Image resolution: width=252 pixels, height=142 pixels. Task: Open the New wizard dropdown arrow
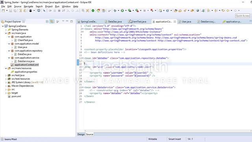pos(7,11)
